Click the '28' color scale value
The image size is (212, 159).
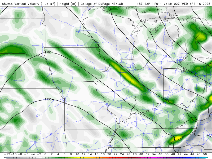(135, 154)
